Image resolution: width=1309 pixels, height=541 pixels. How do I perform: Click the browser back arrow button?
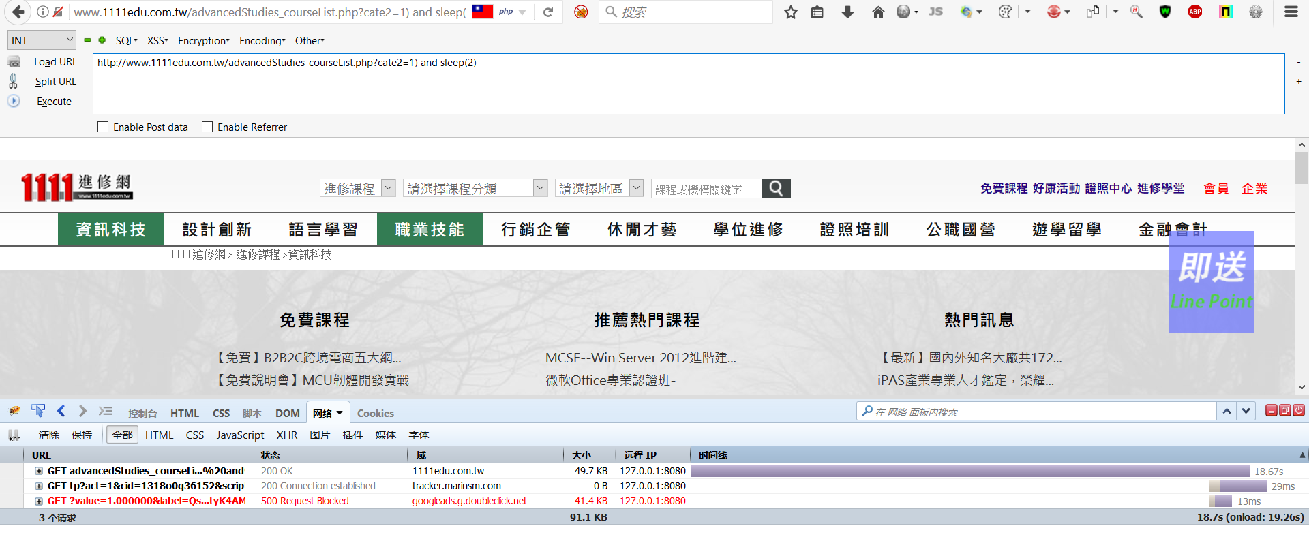[x=18, y=12]
